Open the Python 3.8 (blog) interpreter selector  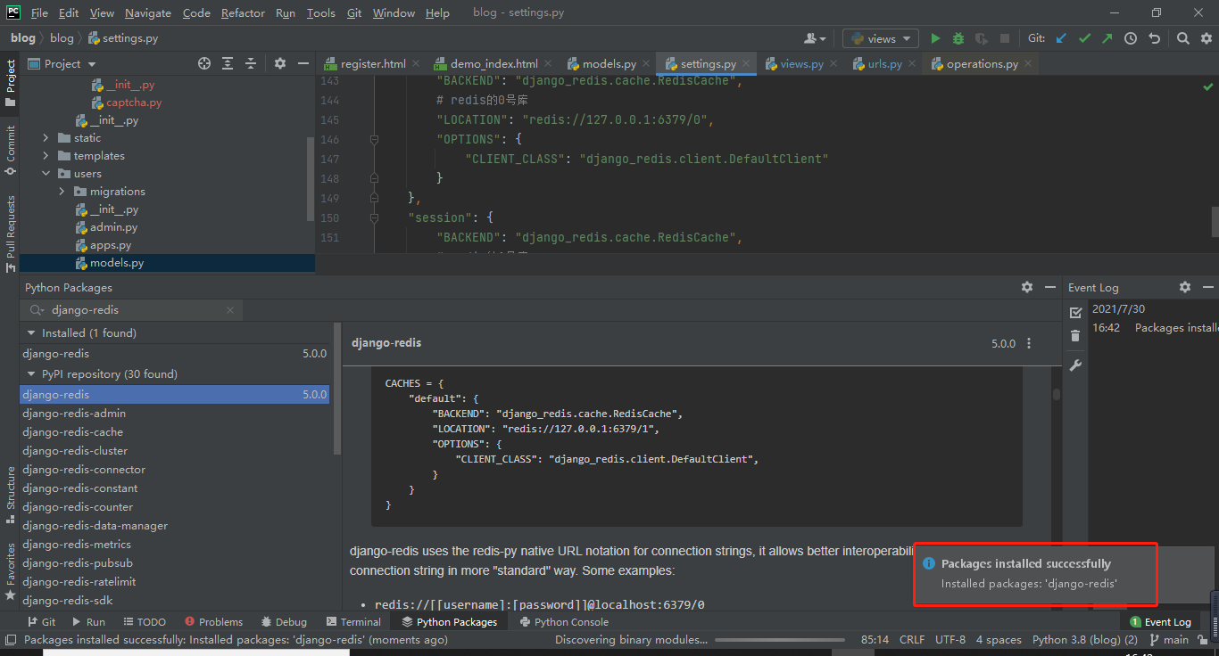[1084, 639]
